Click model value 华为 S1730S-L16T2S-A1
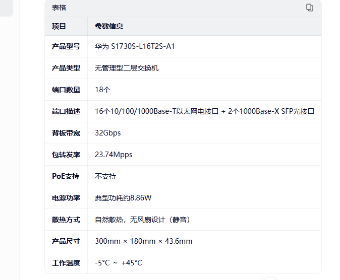340x280 pixels. click(135, 46)
